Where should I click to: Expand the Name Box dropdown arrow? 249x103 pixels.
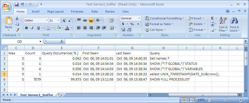pyautogui.click(x=40, y=42)
